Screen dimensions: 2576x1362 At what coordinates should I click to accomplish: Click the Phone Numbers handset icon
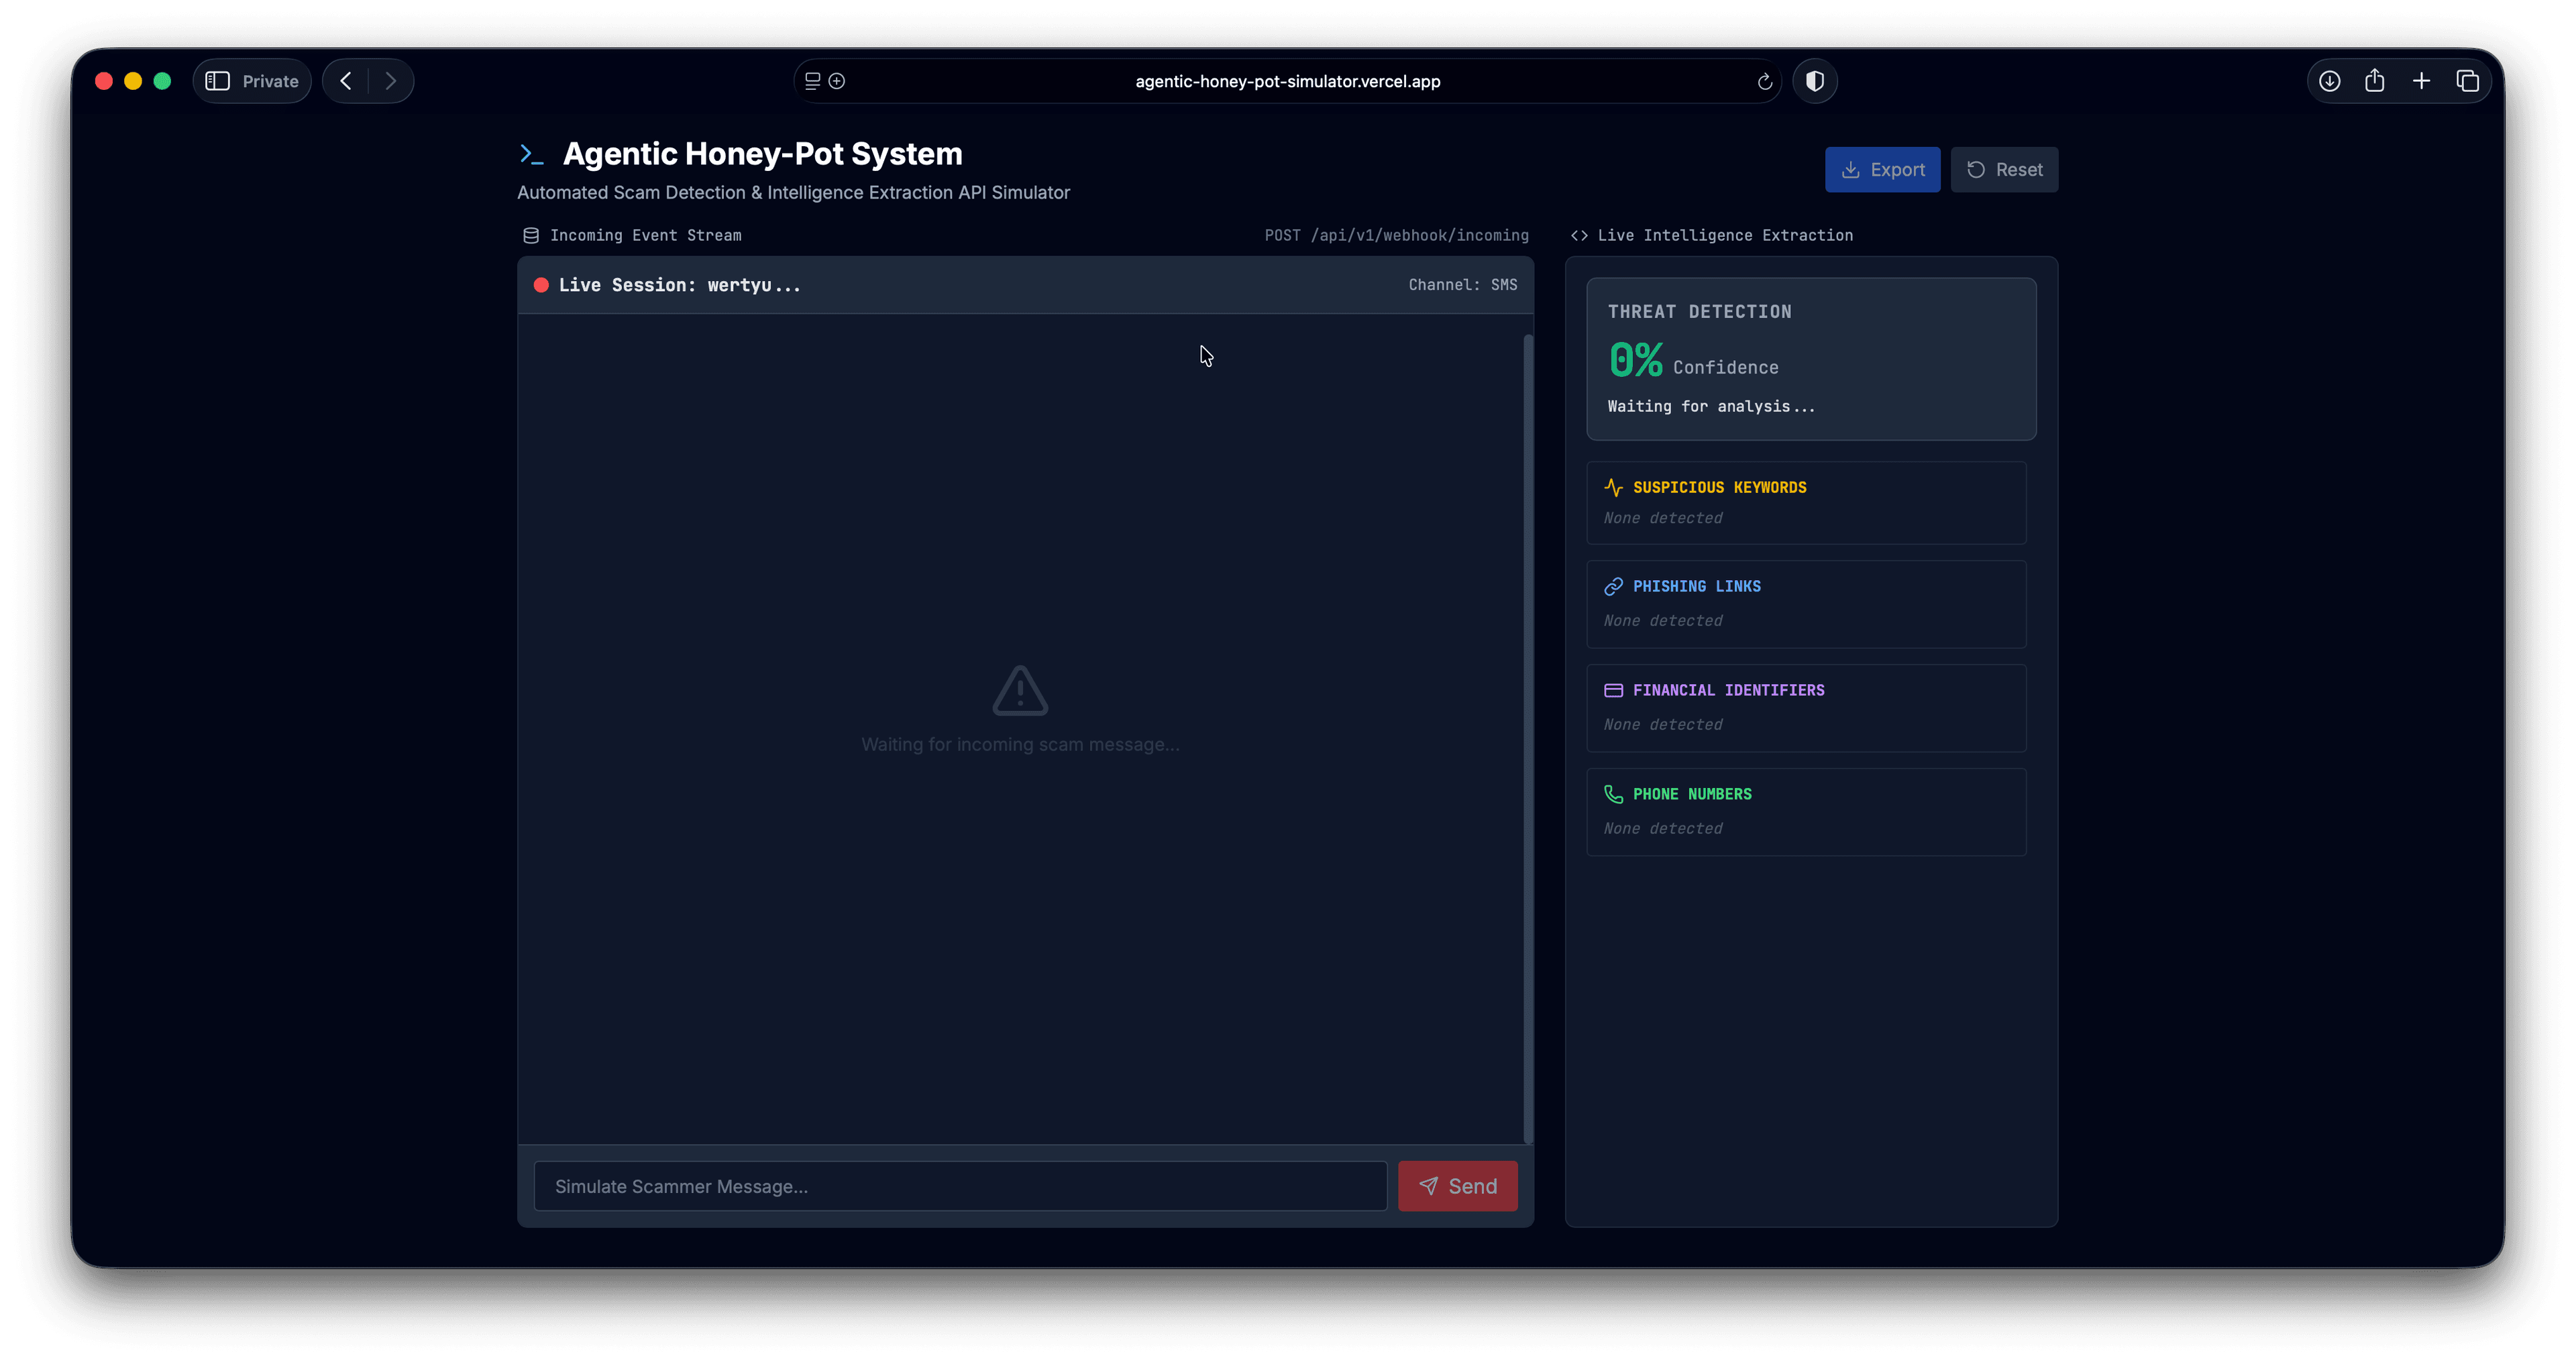tap(1613, 794)
